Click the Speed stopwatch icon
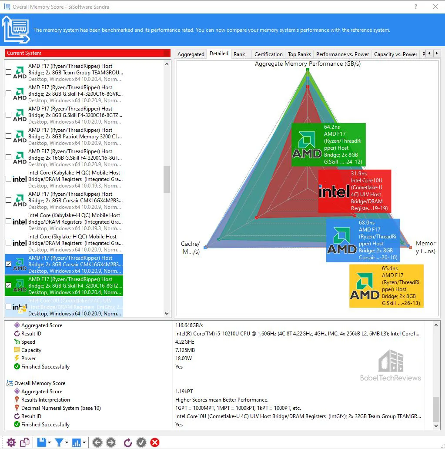This screenshot has width=445, height=449. [17, 342]
